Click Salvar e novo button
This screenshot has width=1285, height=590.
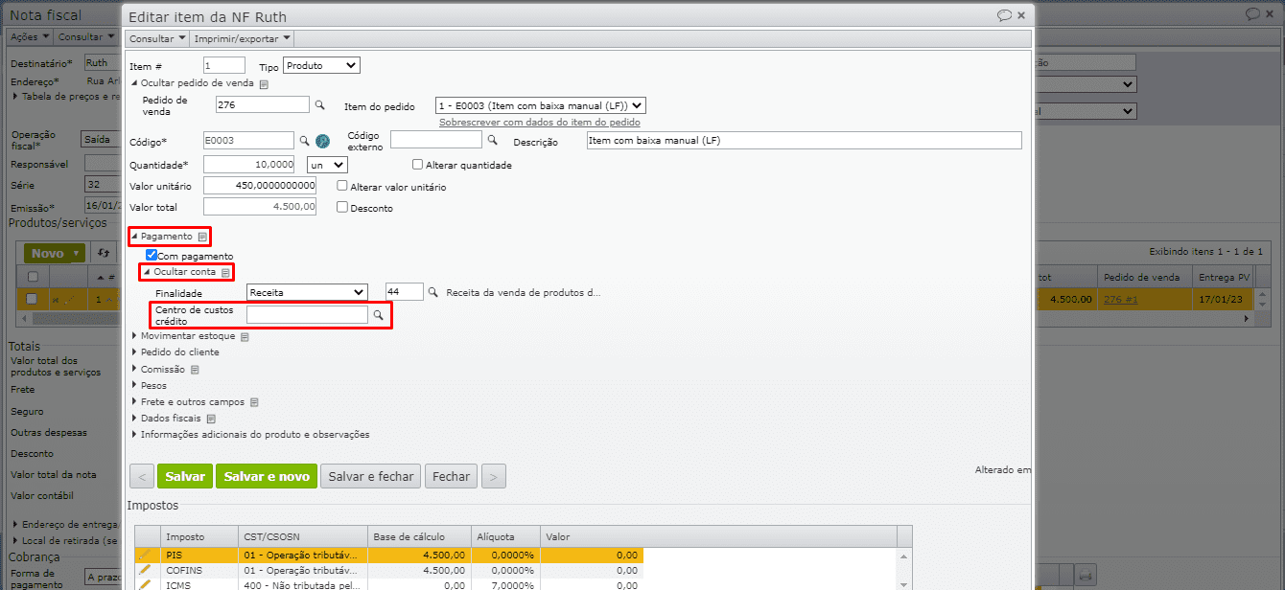pyautogui.click(x=267, y=476)
